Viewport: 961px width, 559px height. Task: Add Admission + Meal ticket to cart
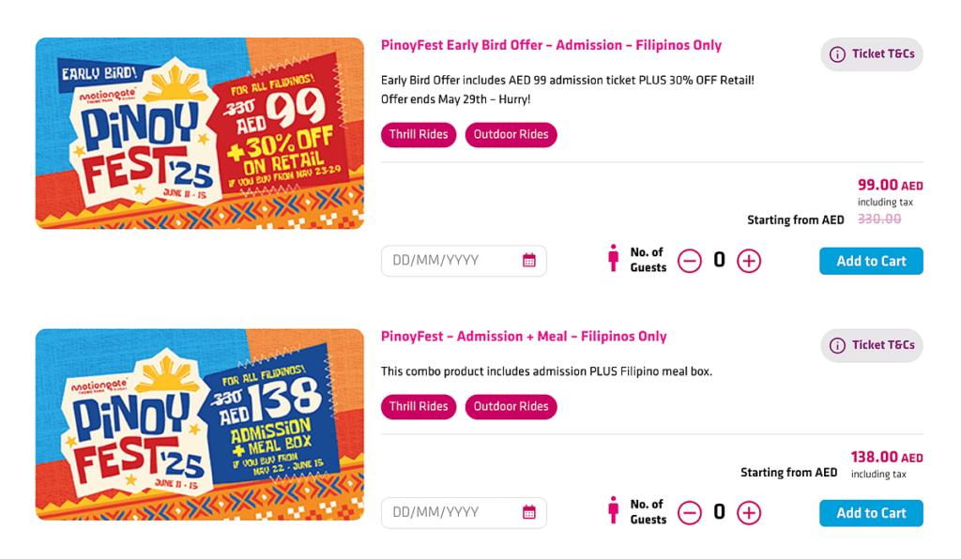pyautogui.click(x=871, y=513)
